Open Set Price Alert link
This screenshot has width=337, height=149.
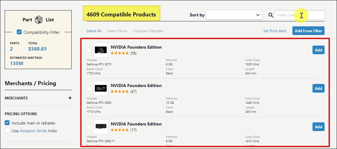click(275, 31)
